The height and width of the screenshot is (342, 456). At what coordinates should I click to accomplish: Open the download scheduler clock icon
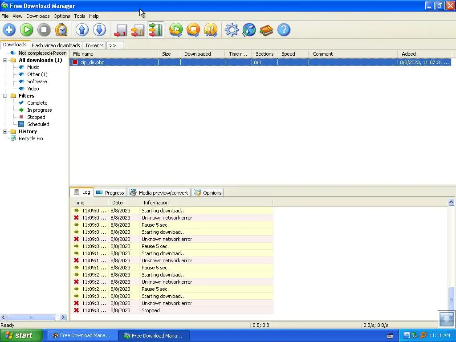[61, 30]
